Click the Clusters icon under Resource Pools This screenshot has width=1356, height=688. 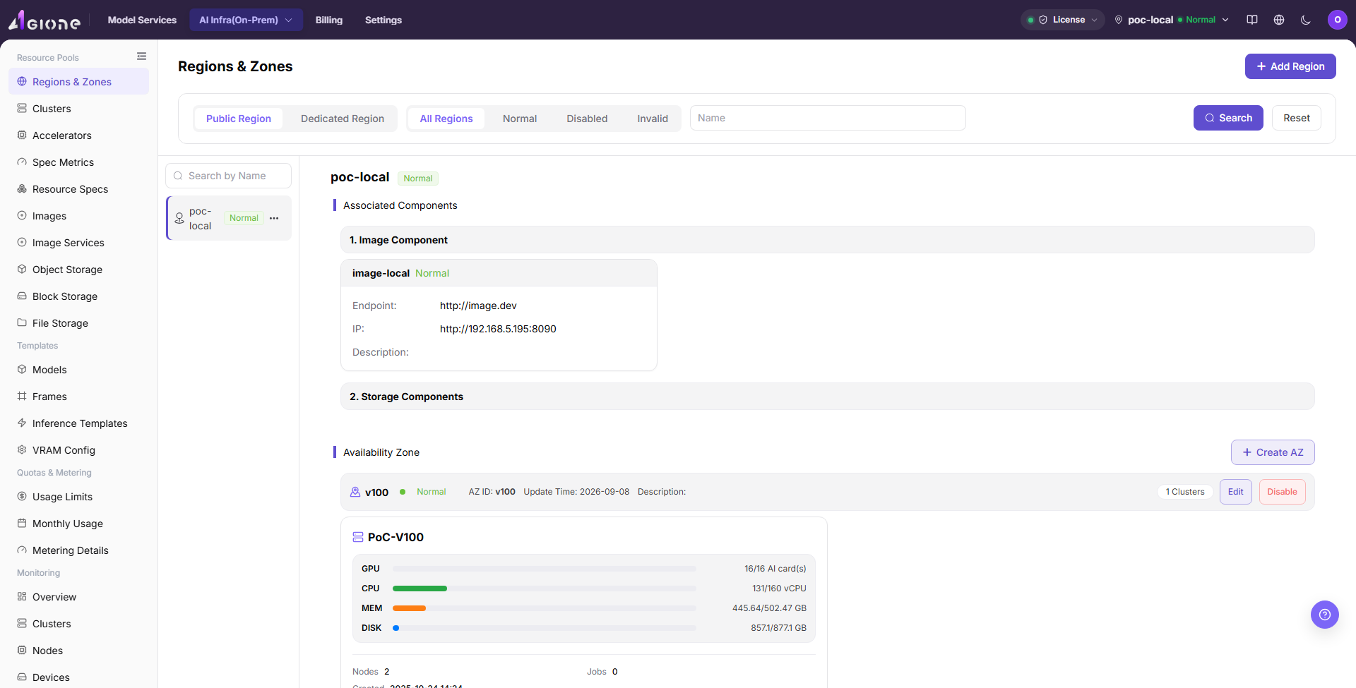point(22,109)
